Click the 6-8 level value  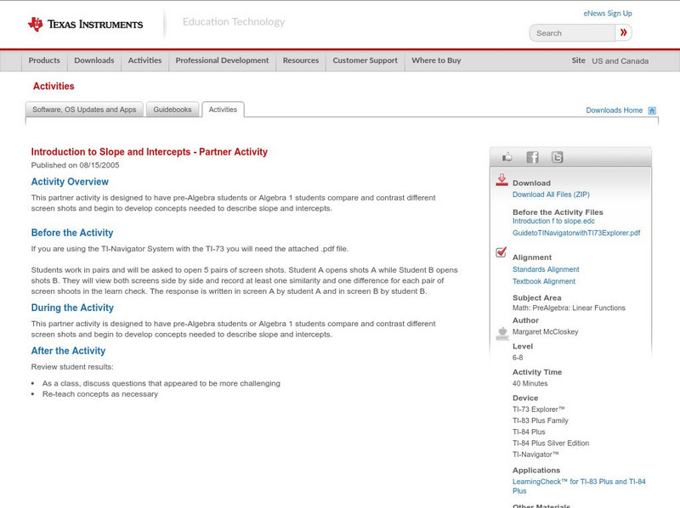518,358
